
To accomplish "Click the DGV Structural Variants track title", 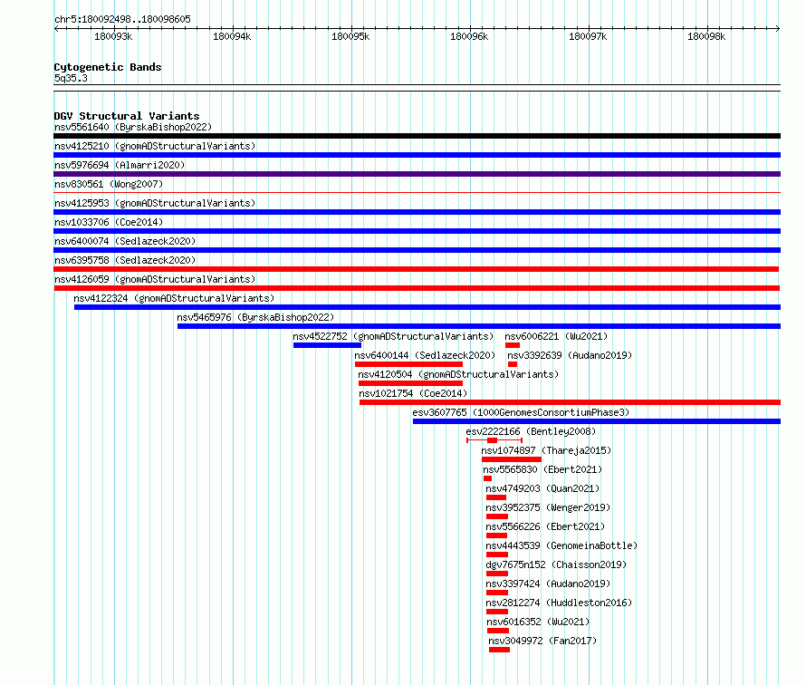I will [127, 116].
